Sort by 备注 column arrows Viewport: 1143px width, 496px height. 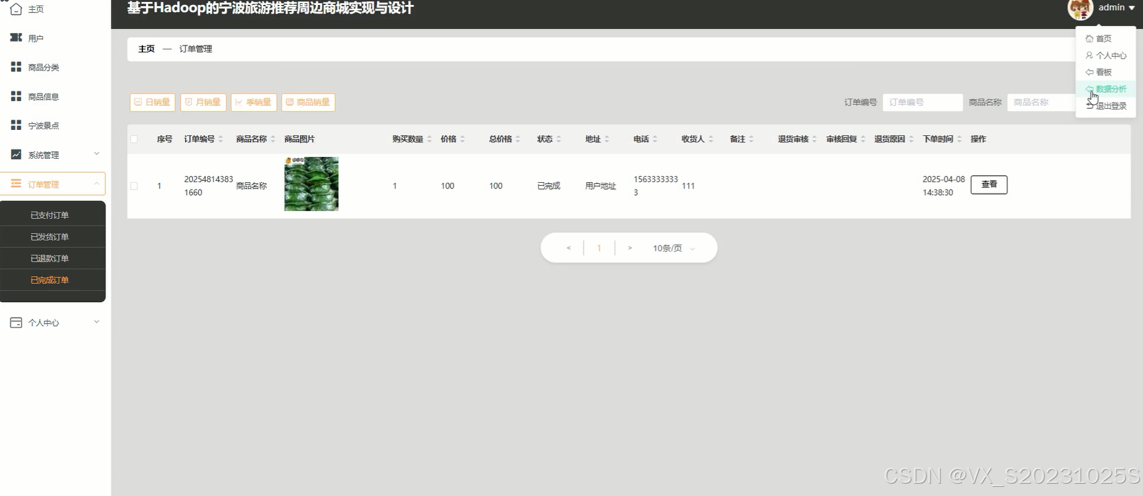(x=751, y=139)
